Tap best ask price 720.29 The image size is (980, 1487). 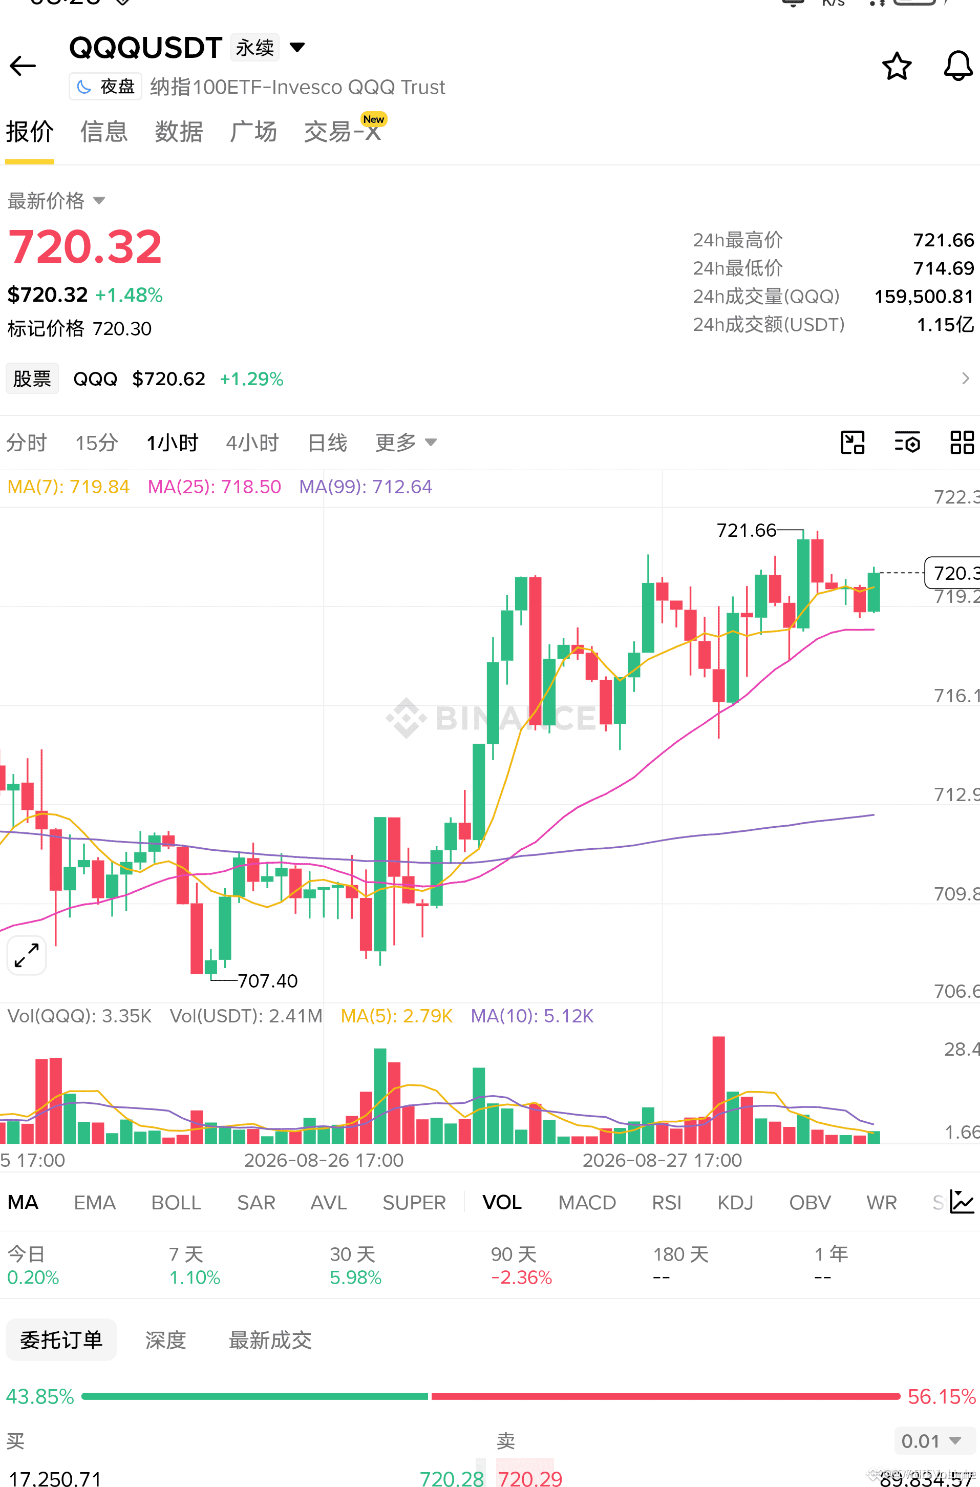pyautogui.click(x=530, y=1478)
